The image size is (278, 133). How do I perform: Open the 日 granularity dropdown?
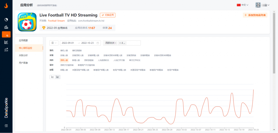click(x=54, y=43)
